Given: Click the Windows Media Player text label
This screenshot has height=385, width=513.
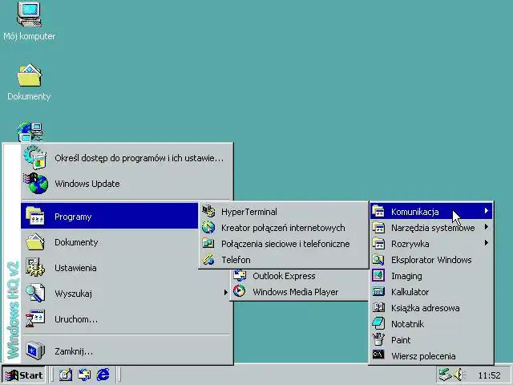Looking at the screenshot, I should (296, 292).
